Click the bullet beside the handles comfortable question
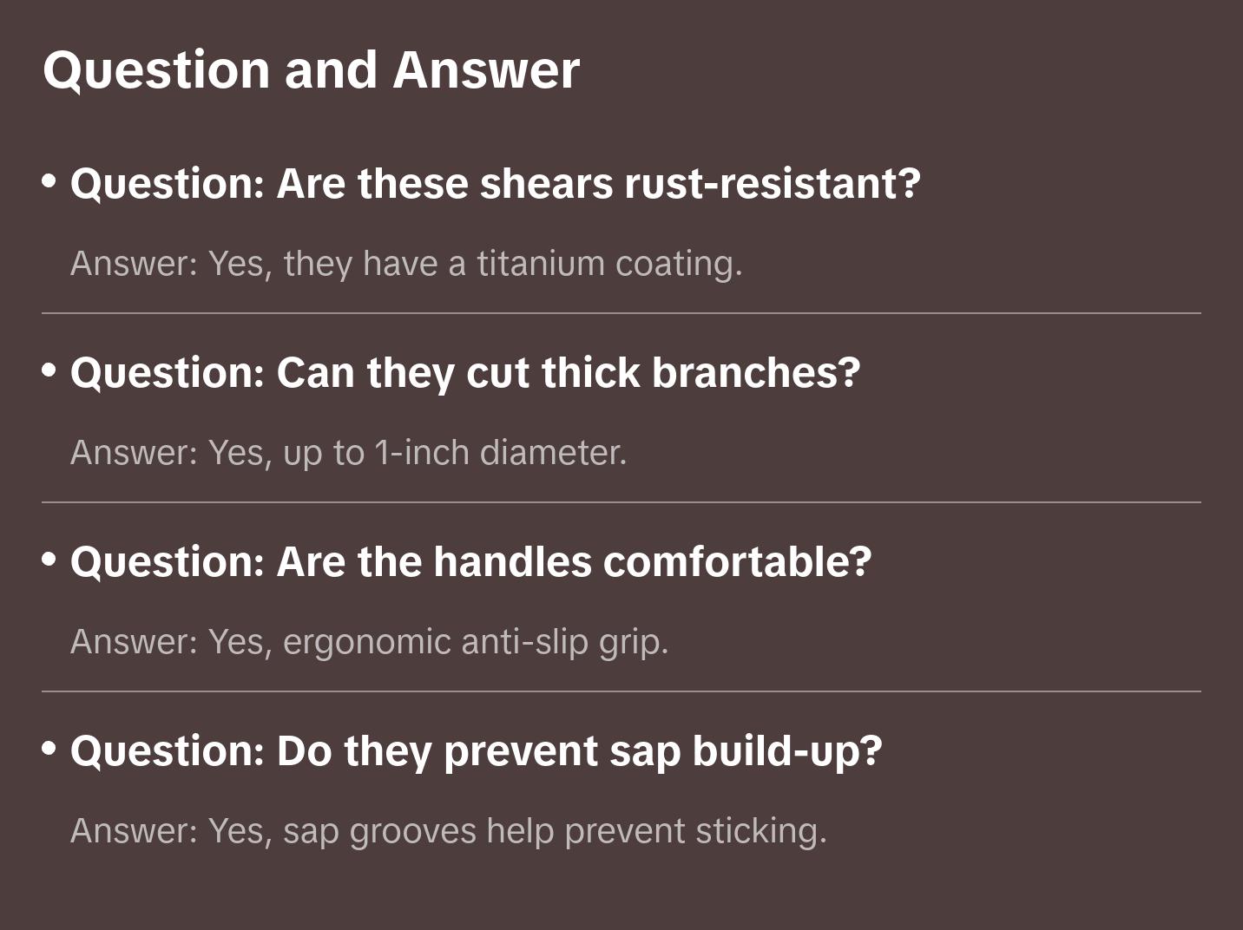The width and height of the screenshot is (1243, 930). tap(49, 560)
